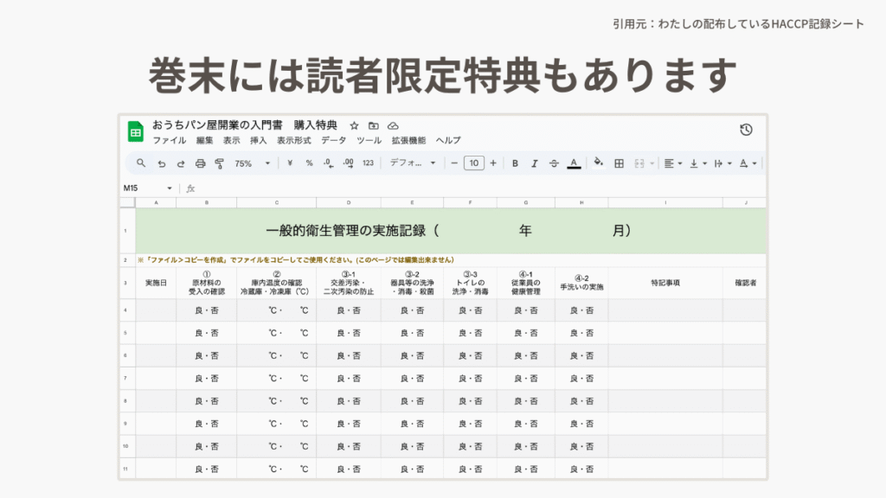Open the font family dropdown
The height and width of the screenshot is (498, 886).
(x=413, y=163)
